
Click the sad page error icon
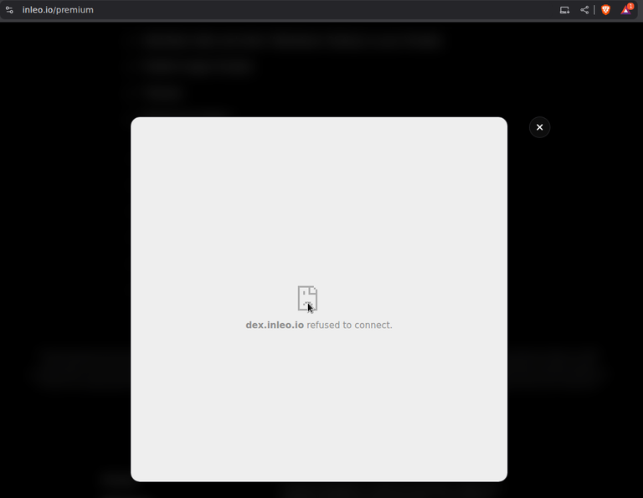point(307,298)
